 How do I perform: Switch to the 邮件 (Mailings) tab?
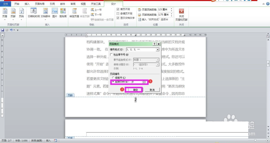pos(63,4)
